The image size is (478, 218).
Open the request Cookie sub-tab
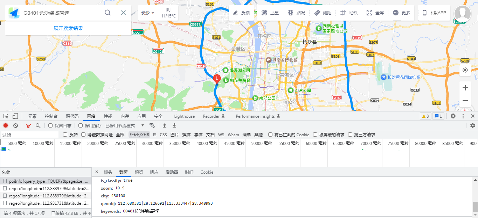207,172
